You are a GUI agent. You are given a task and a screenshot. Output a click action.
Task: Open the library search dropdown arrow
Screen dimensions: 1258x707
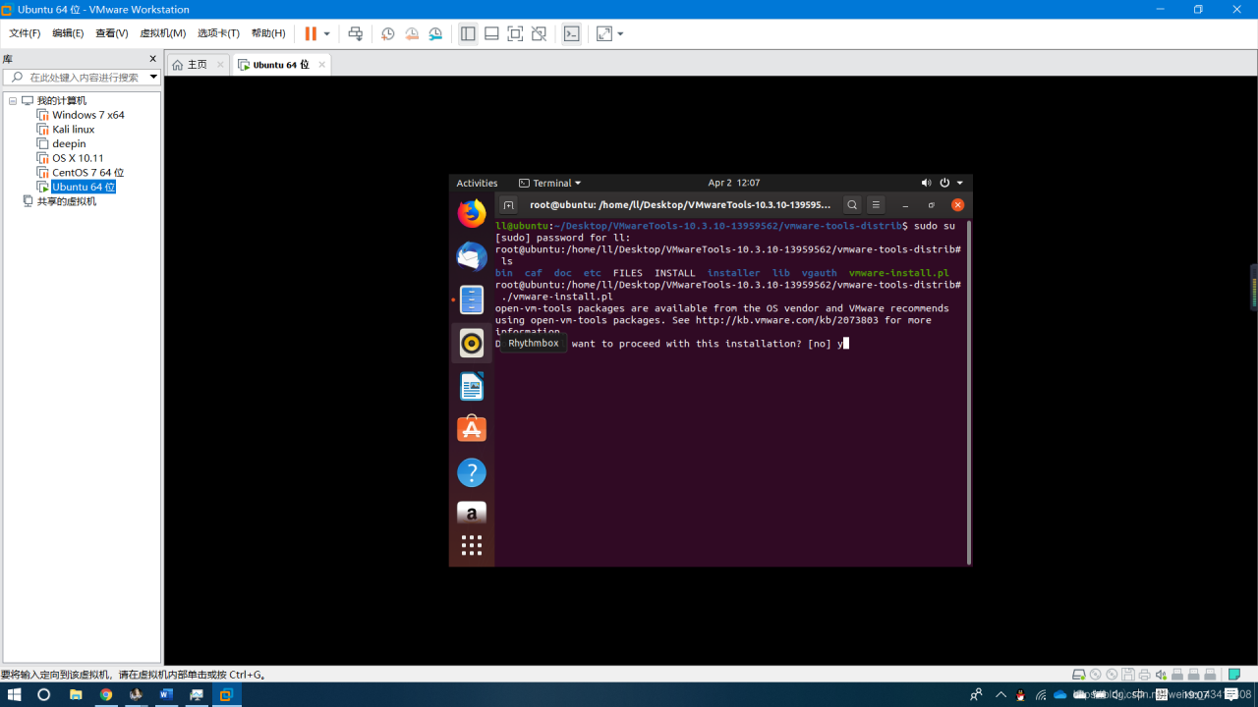(x=153, y=77)
